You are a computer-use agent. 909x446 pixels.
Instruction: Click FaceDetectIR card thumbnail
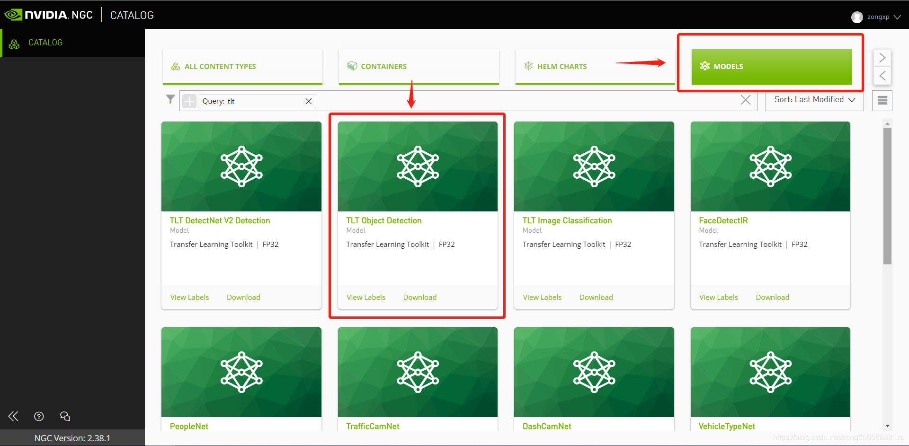pos(770,166)
